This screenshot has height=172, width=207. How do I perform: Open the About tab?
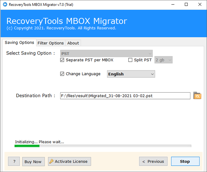coord(73,43)
